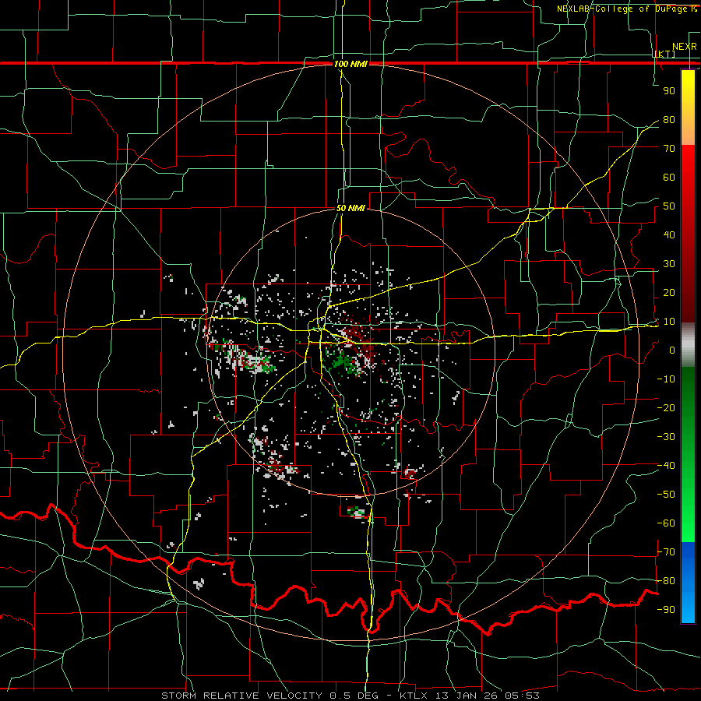Viewport: 701px width, 701px height.
Task: Click the 20 value on the velocity scale
Action: click(x=669, y=293)
